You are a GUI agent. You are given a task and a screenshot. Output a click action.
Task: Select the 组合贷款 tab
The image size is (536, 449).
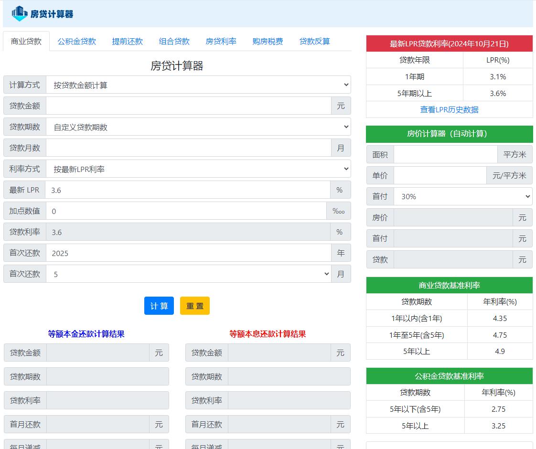coord(174,41)
